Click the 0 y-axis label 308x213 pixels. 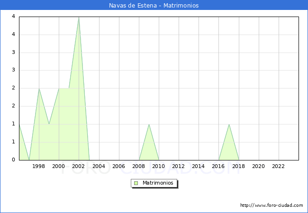point(13,160)
